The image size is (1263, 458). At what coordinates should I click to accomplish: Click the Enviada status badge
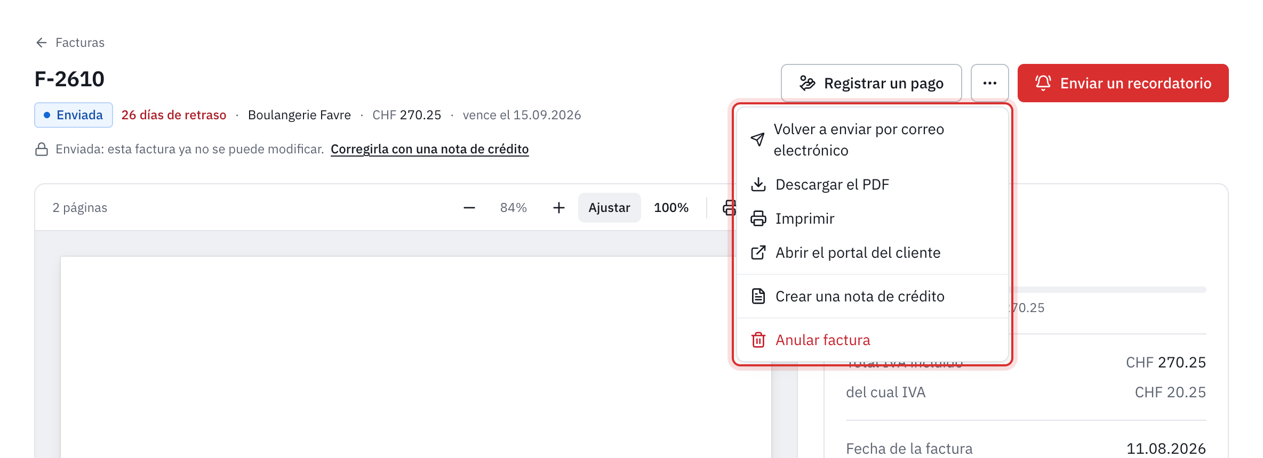coord(74,115)
